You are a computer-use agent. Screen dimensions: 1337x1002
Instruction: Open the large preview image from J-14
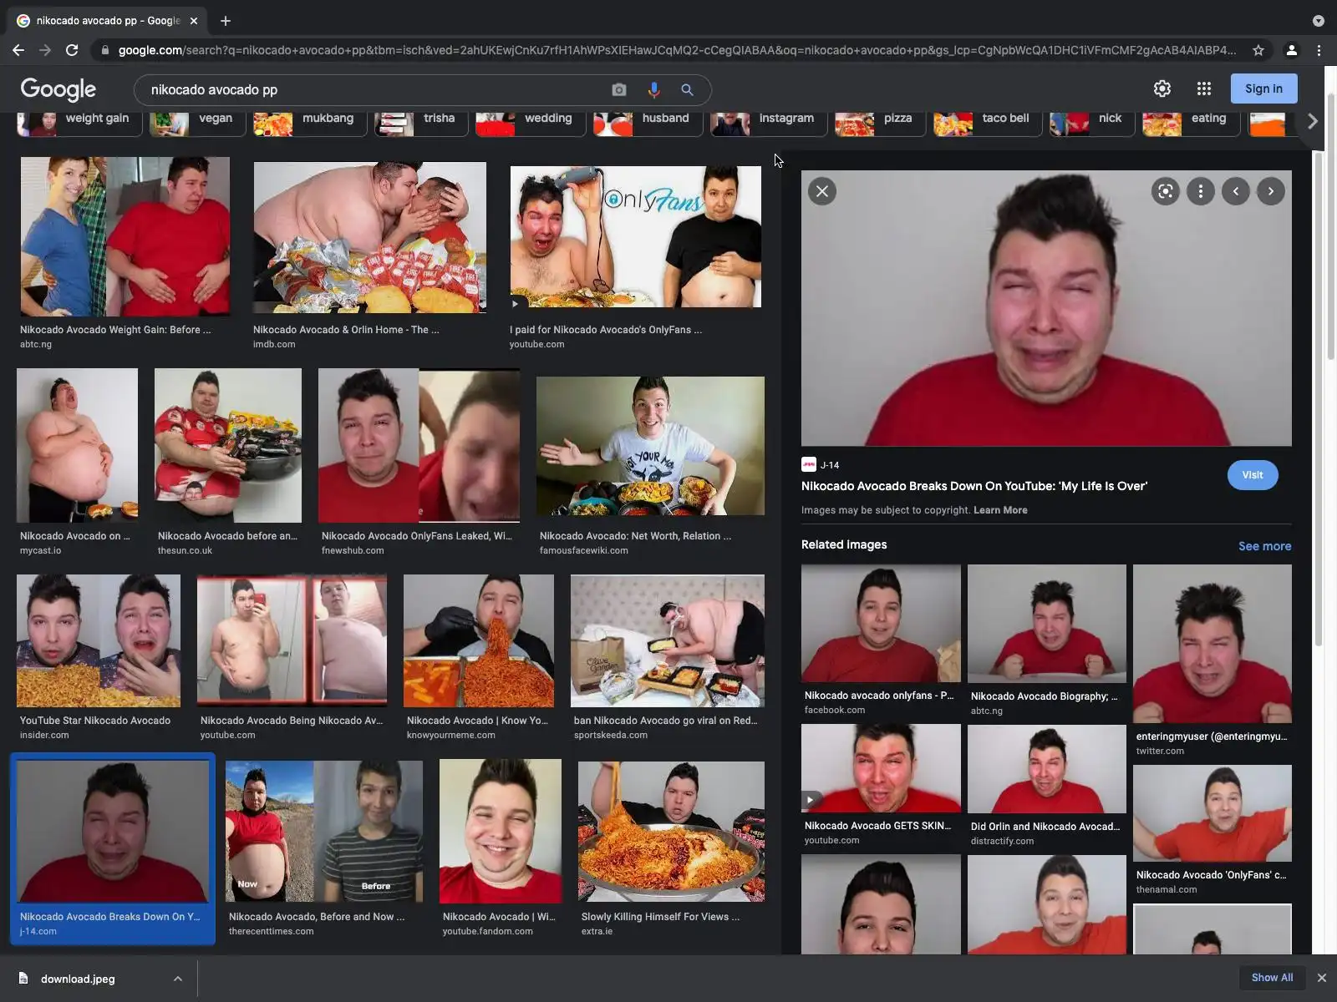[x=1046, y=308]
